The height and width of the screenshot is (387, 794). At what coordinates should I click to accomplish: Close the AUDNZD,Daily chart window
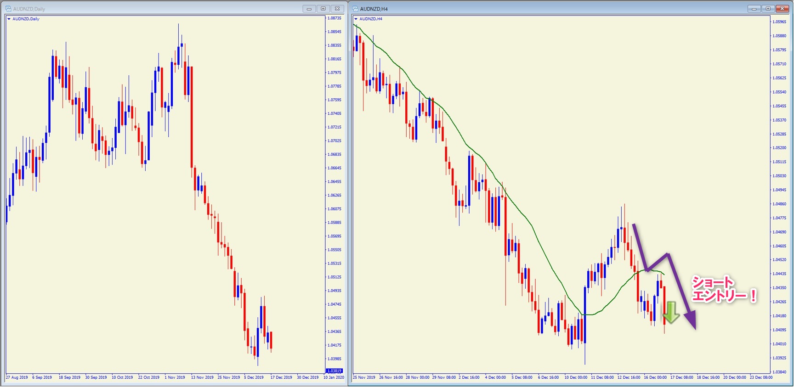coord(337,9)
